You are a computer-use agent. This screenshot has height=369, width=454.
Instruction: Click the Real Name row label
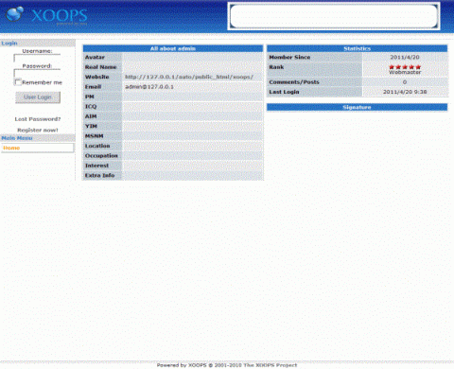tap(100, 67)
